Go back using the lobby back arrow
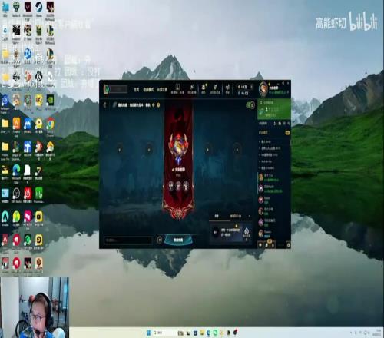The width and height of the screenshot is (384, 338). [x=104, y=105]
